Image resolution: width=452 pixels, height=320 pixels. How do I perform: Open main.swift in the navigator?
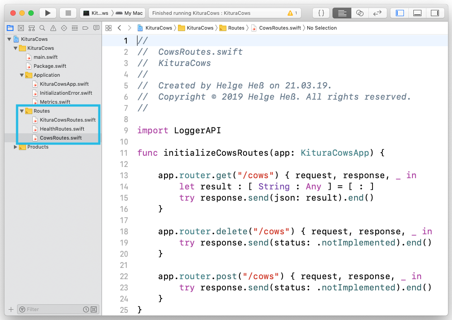45,57
